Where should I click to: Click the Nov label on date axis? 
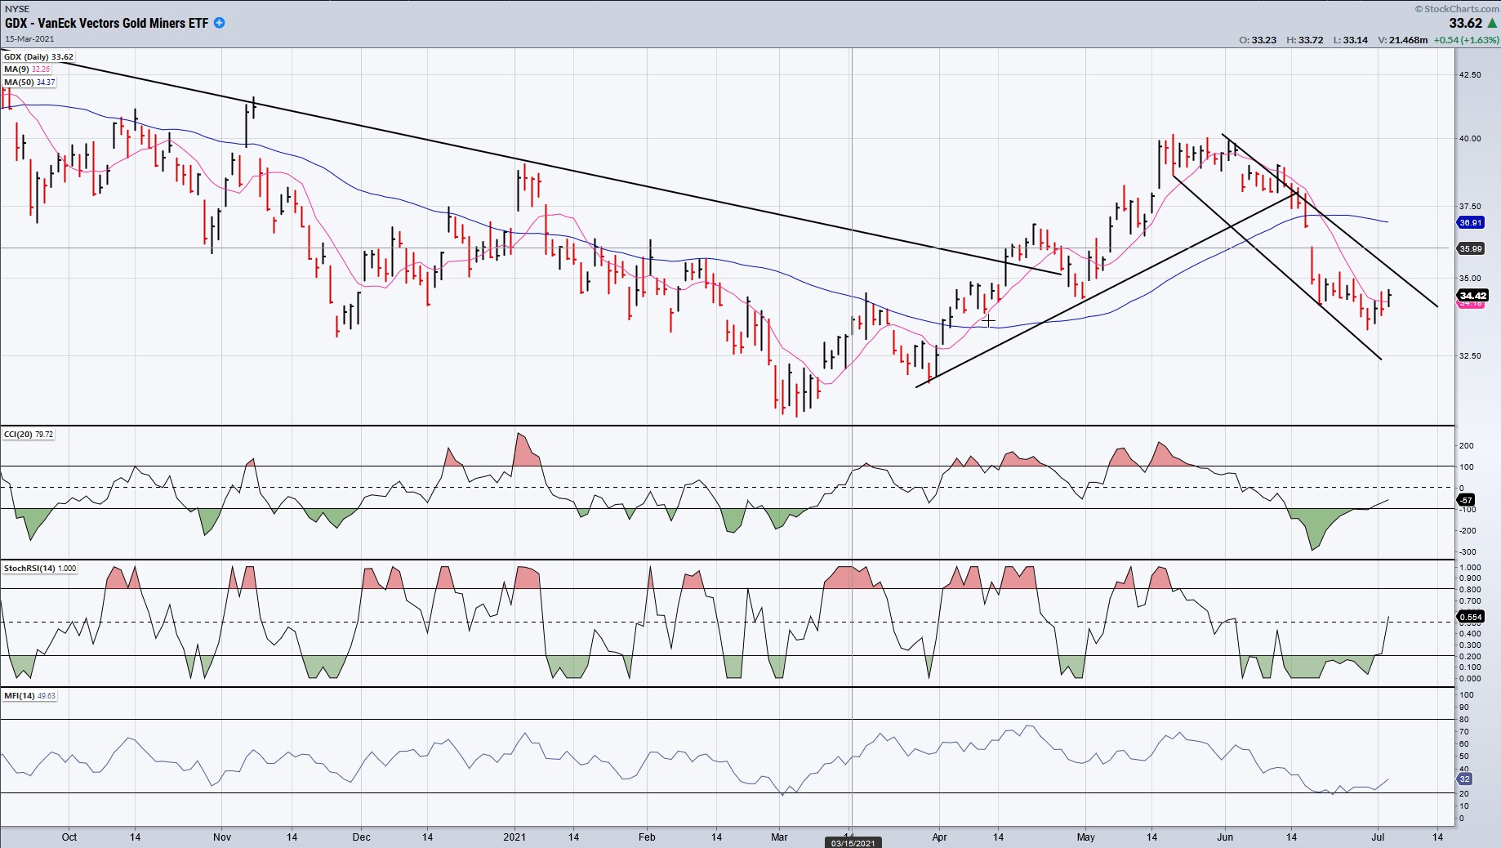pos(221,837)
